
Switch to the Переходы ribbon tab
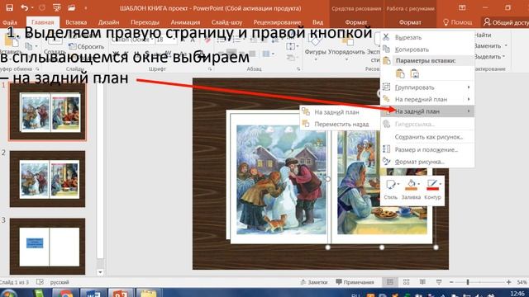[145, 22]
